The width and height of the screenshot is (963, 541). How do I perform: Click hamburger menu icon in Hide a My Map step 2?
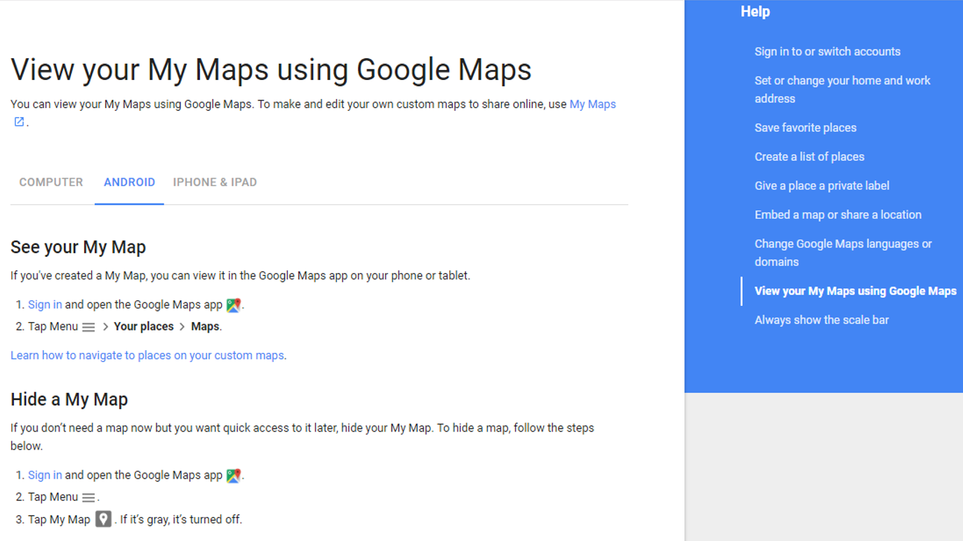coord(88,497)
